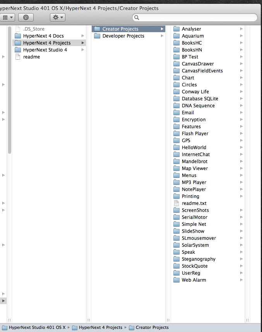Click the SolarSystem folder icon
The width and height of the screenshot is (262, 332).
click(x=176, y=245)
